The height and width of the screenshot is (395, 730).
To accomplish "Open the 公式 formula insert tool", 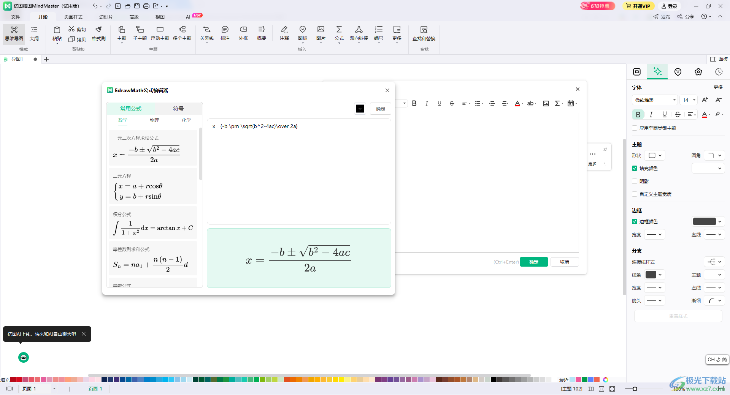I will coord(339,34).
